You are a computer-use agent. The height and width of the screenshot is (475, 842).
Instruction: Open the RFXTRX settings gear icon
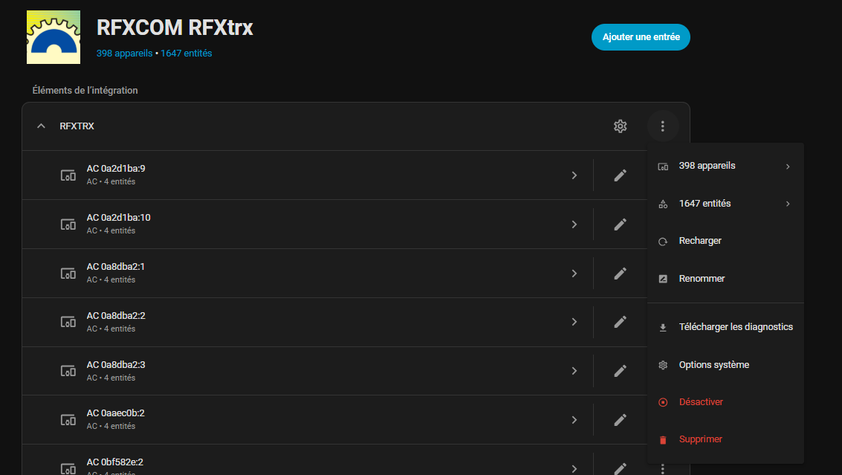point(620,126)
